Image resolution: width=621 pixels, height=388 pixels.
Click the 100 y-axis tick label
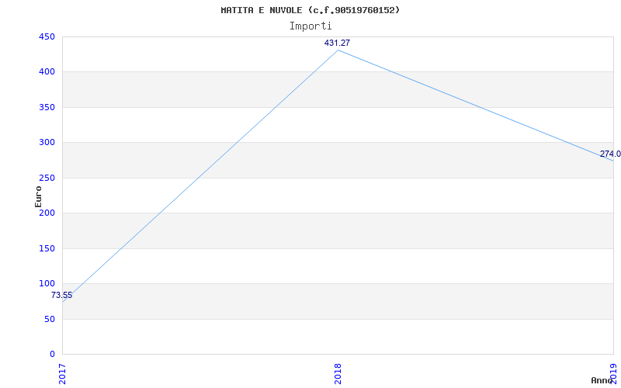point(47,284)
